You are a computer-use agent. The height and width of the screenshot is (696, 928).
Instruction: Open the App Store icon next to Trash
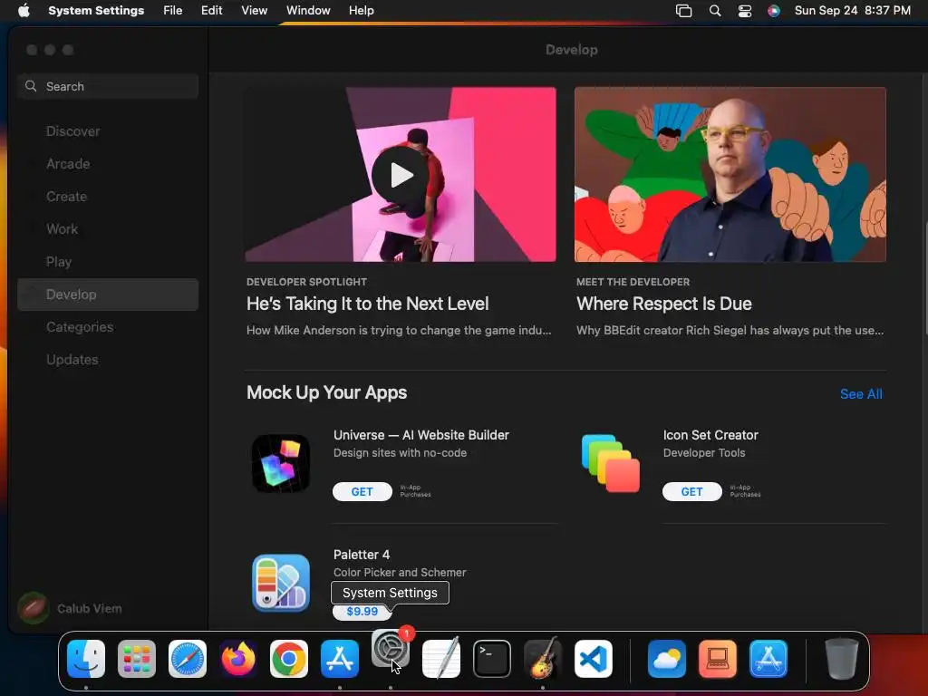[x=768, y=659]
